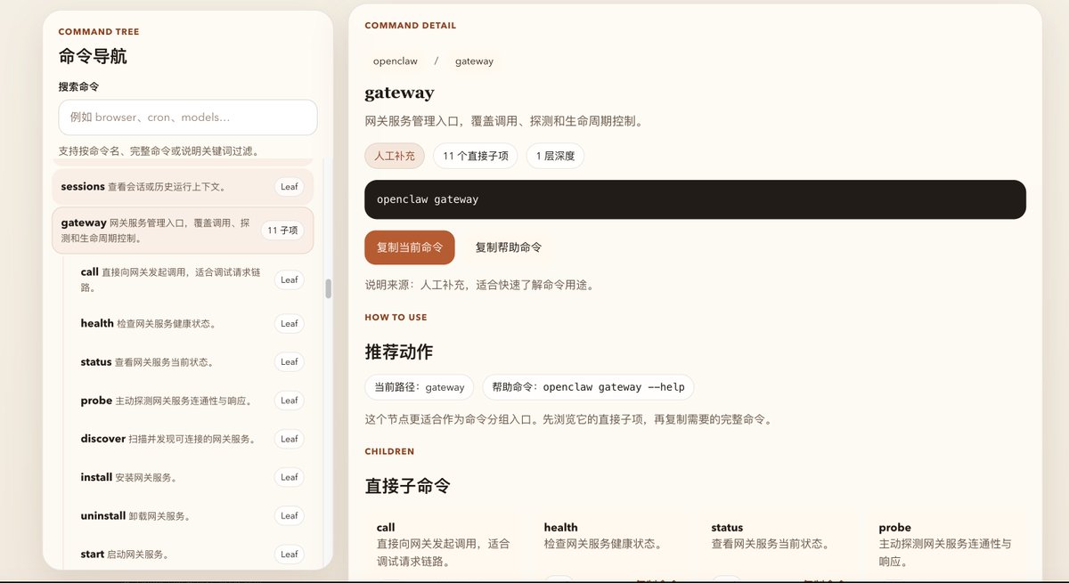The width and height of the screenshot is (1069, 583).
Task: Select the install command in the tree
Action: (x=192, y=477)
